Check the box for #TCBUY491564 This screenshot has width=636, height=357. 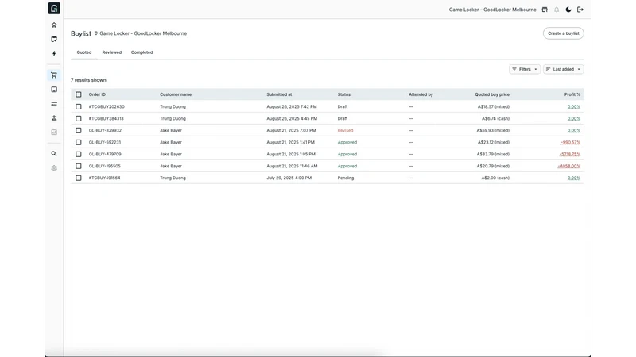(78, 178)
